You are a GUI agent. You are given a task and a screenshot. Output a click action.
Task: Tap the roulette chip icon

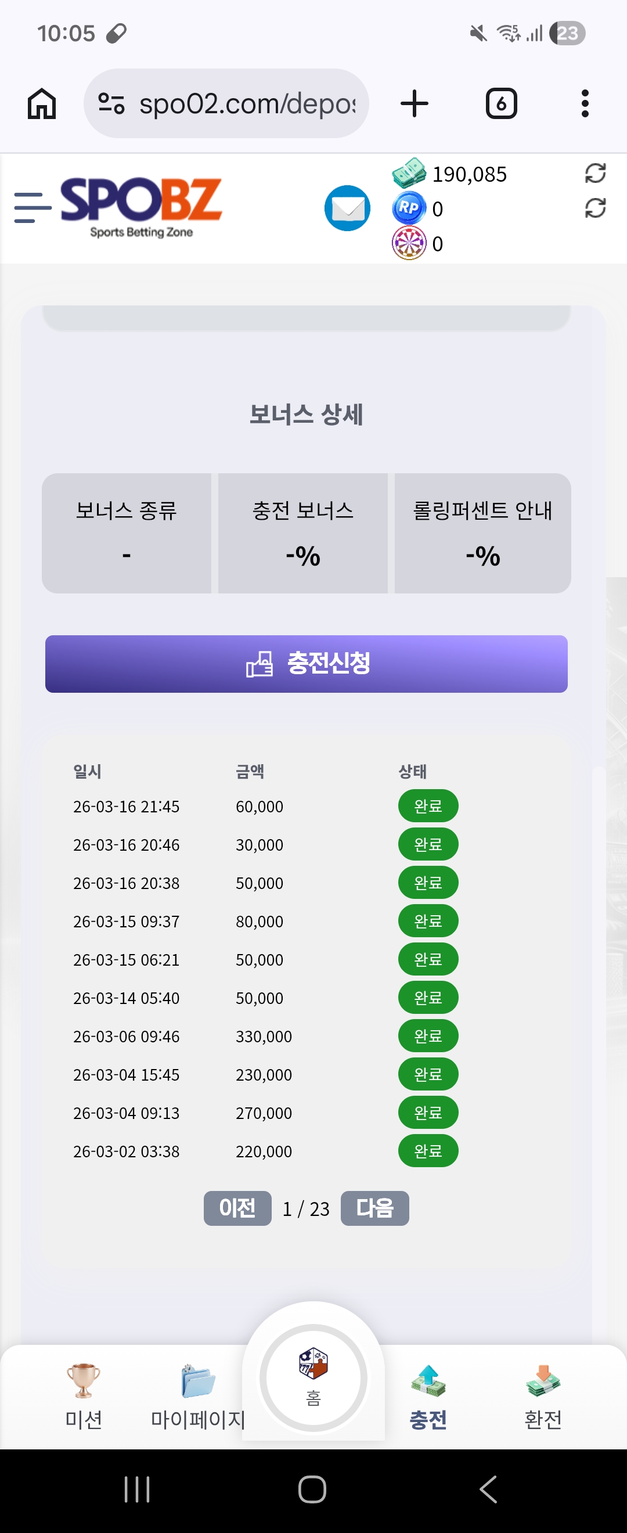click(409, 243)
